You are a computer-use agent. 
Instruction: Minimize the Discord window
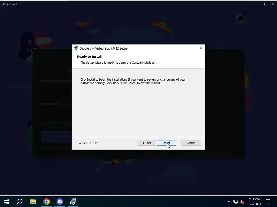coord(258,4)
